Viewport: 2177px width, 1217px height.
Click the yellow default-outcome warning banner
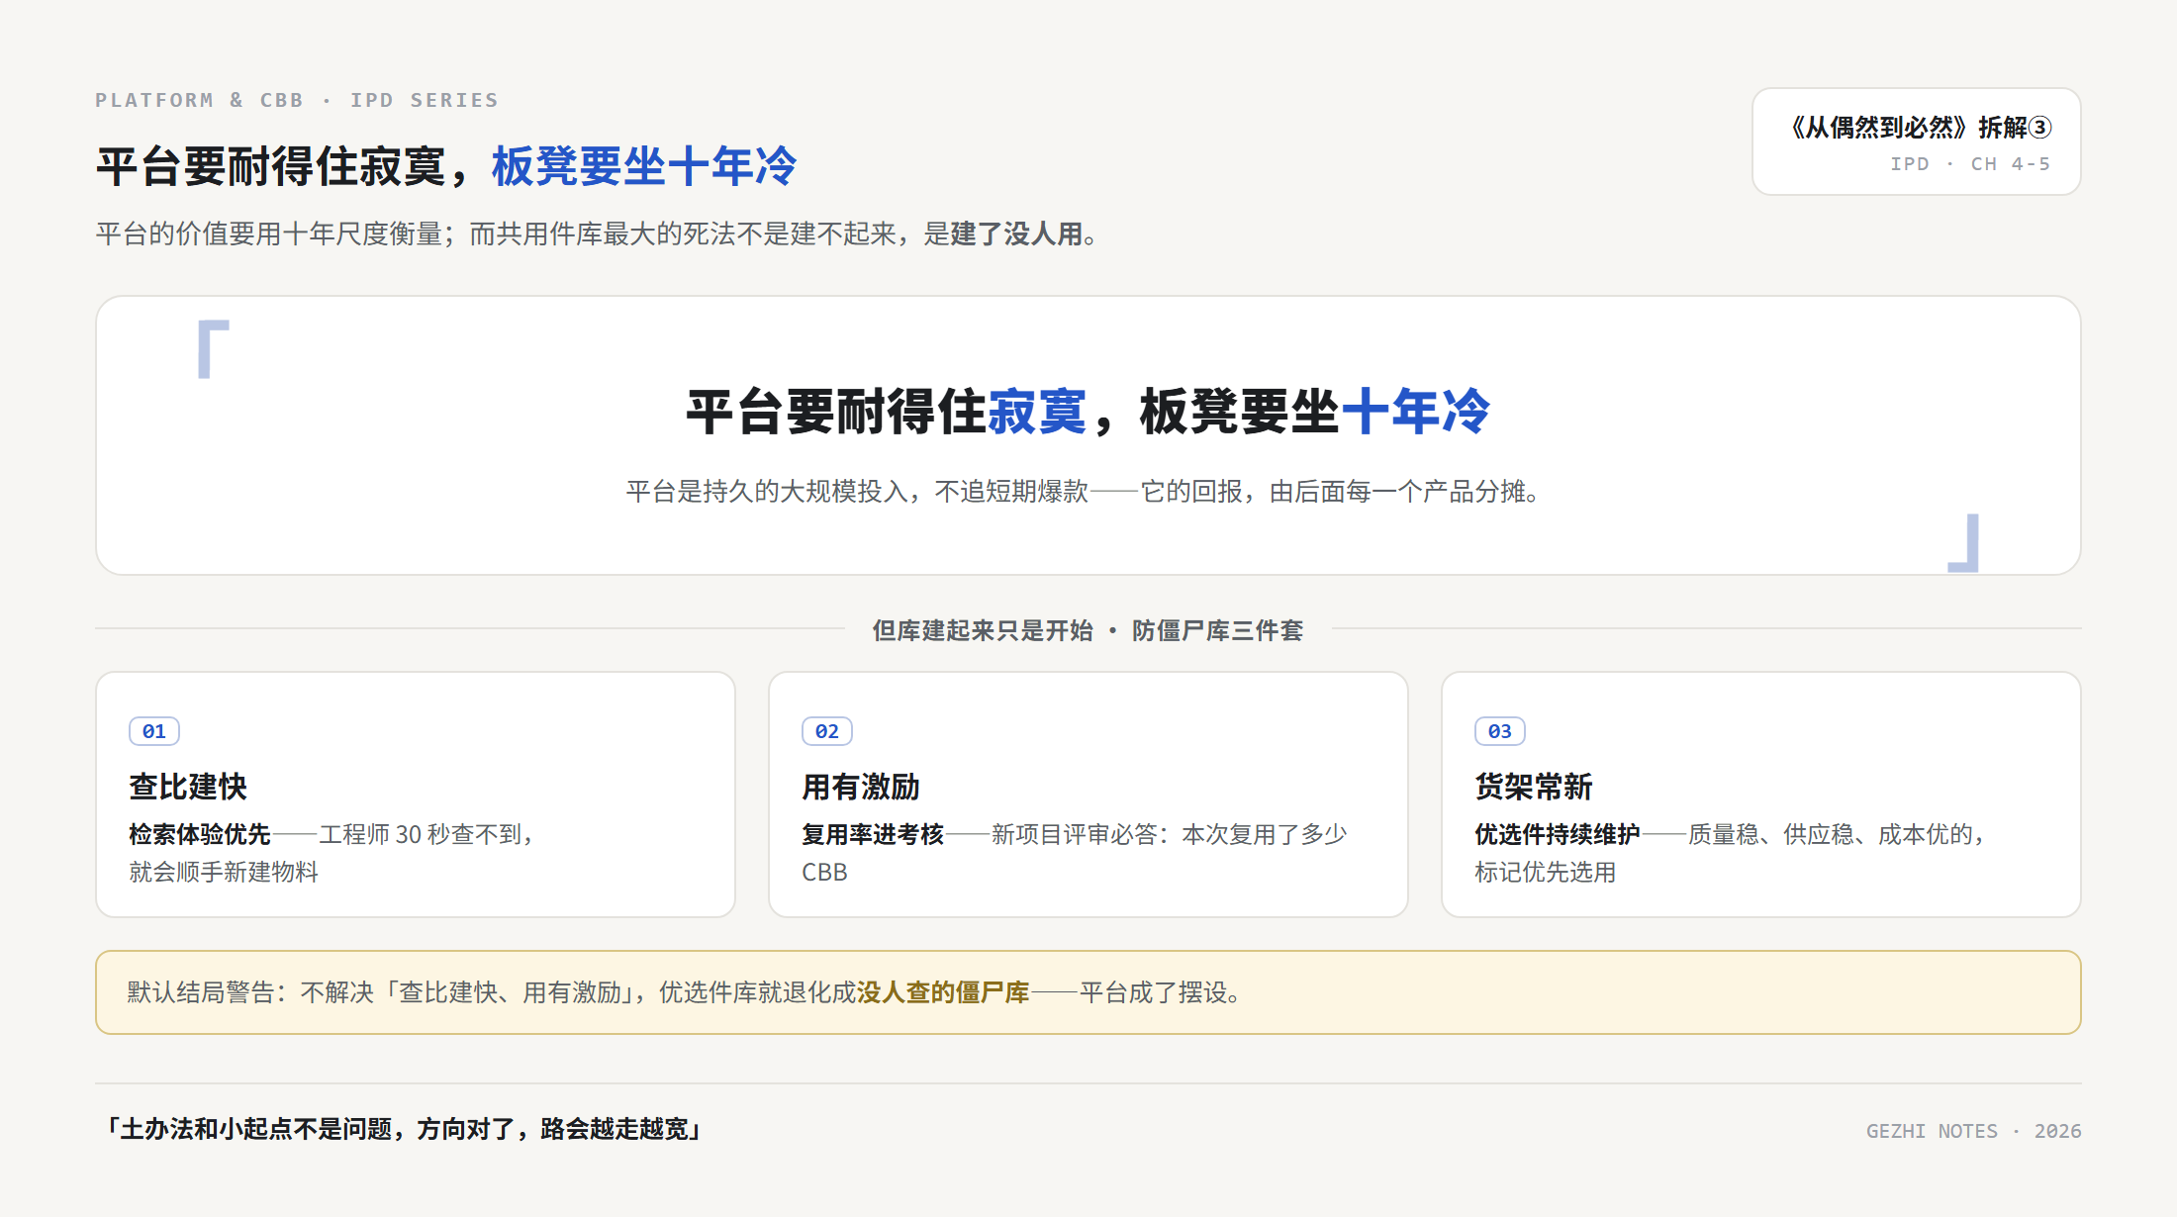pyautogui.click(x=1088, y=992)
